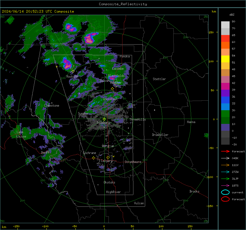The width and height of the screenshot is (246, 230).
Task: Select the 36 dBZ blue color swatch
Action: tap(225, 100)
